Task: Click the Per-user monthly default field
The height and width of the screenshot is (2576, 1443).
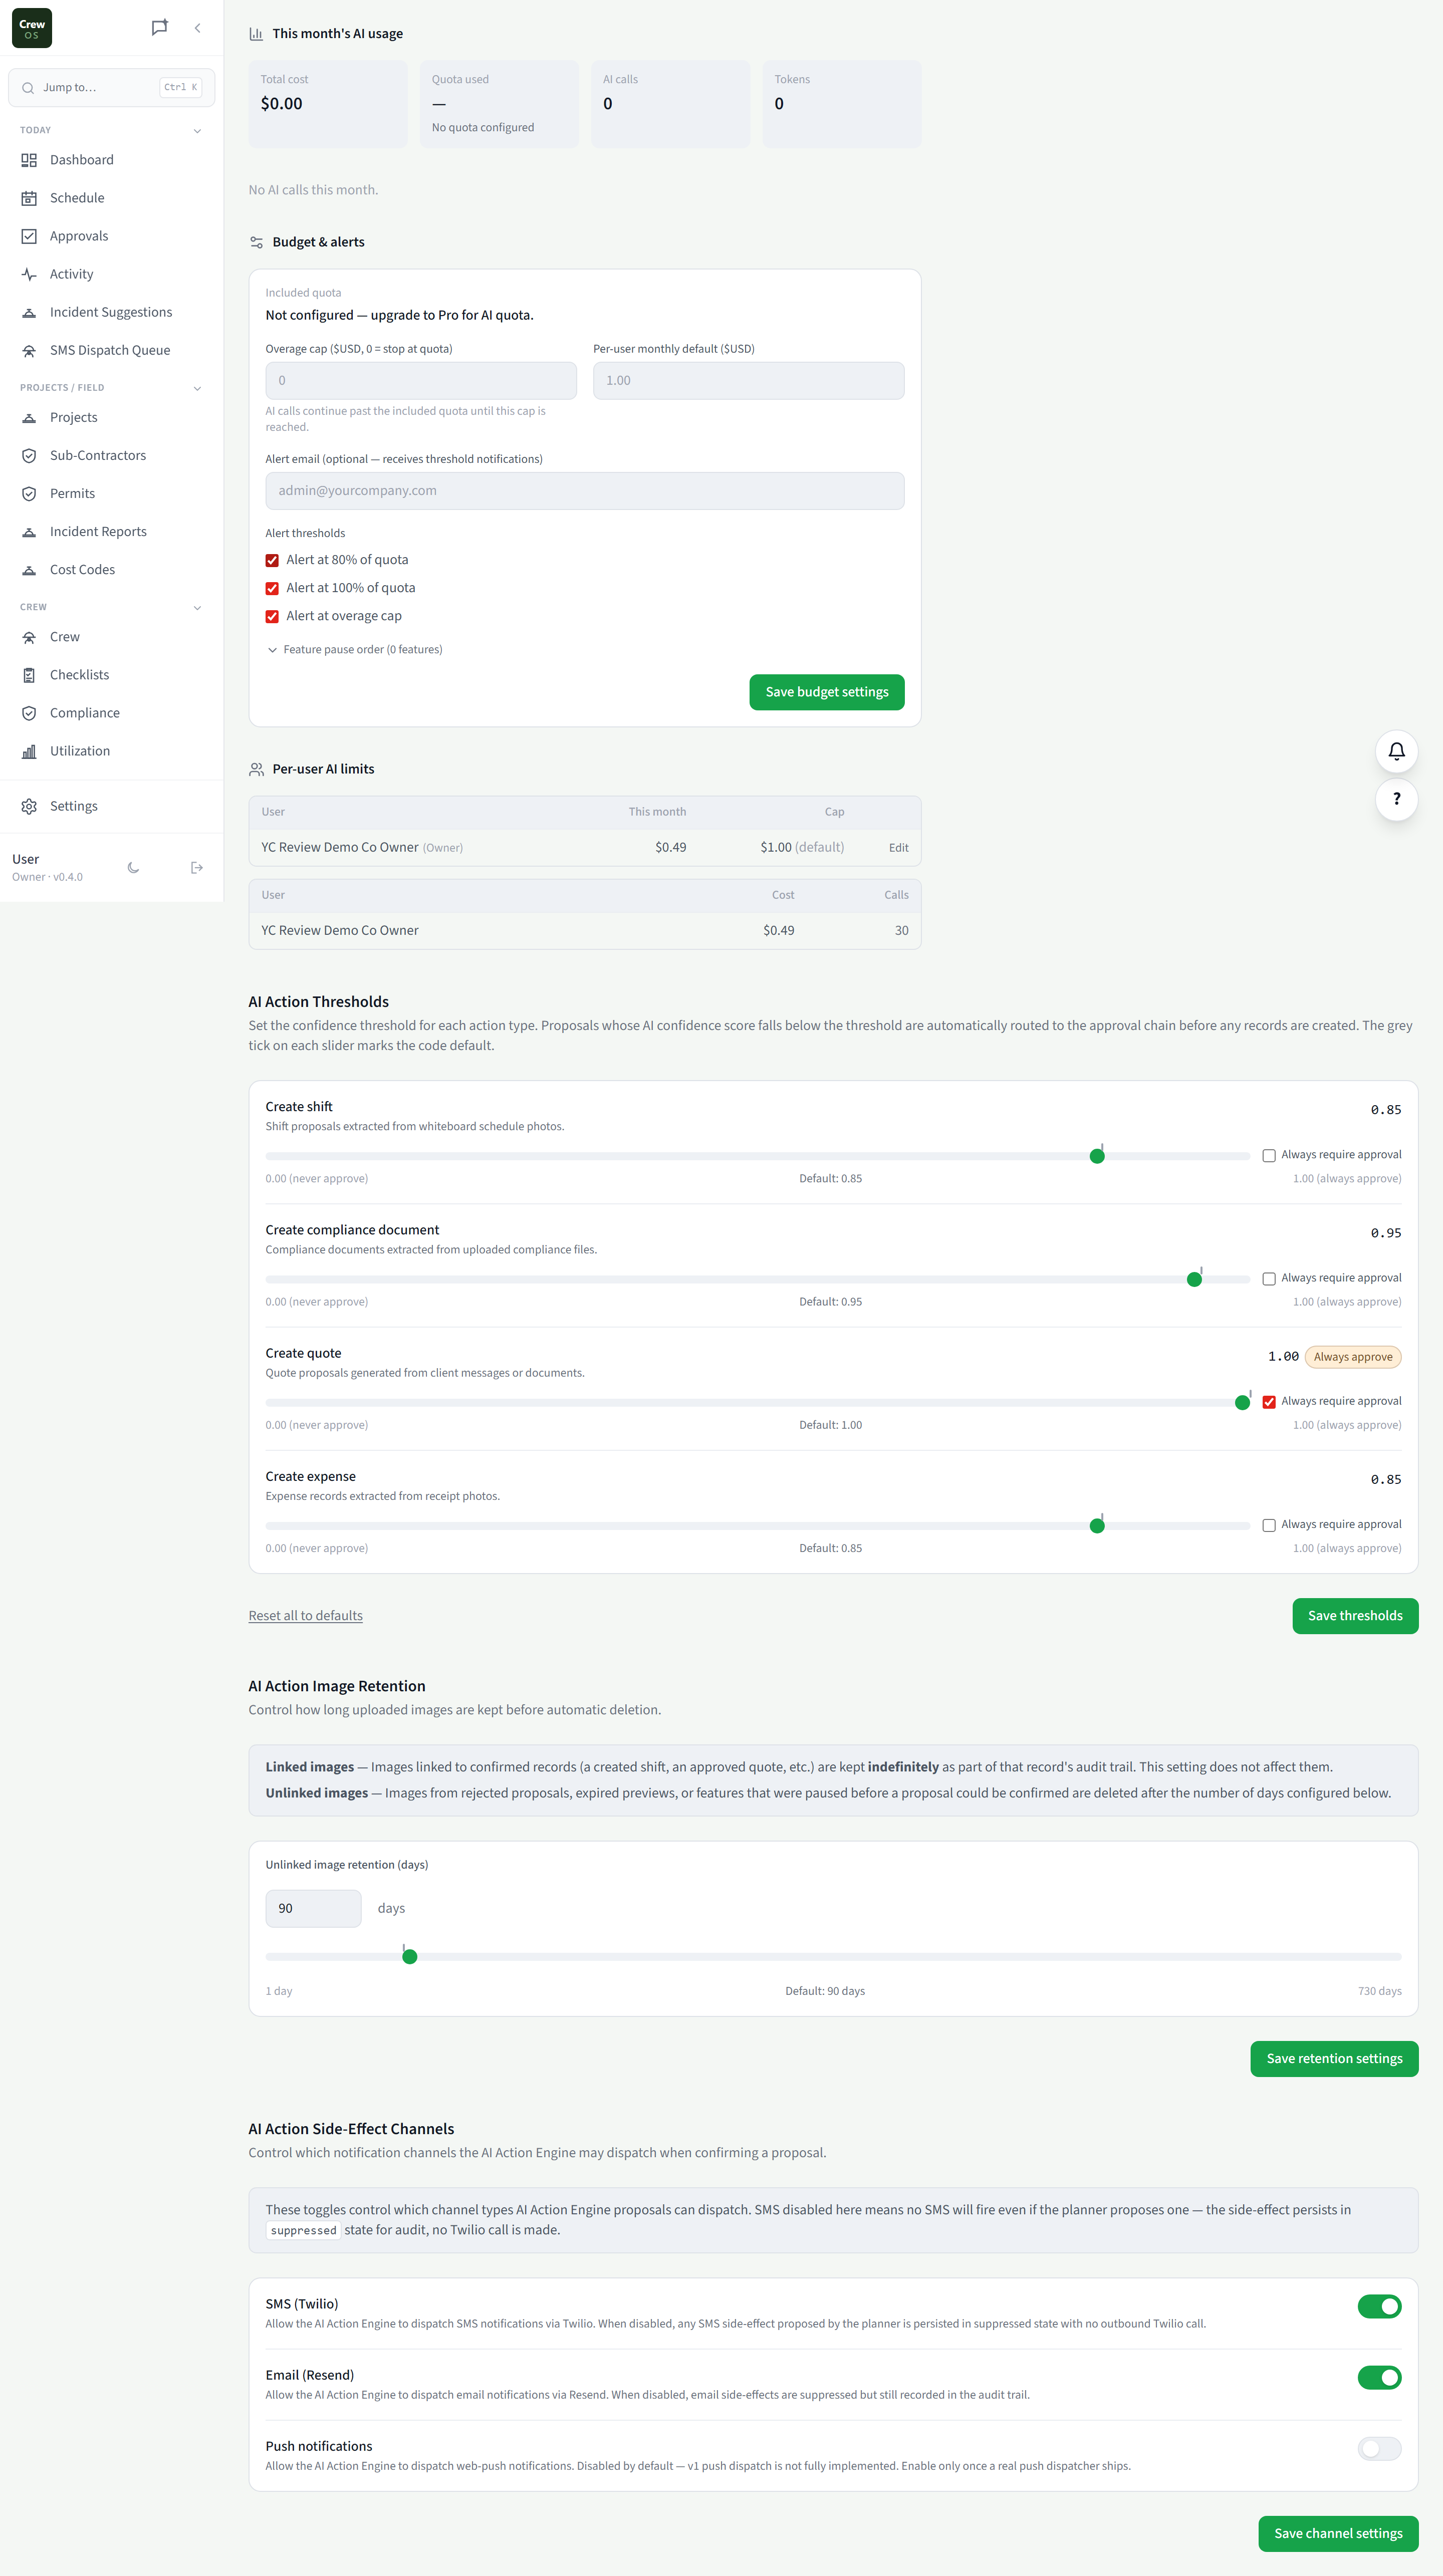Action: (x=748, y=381)
